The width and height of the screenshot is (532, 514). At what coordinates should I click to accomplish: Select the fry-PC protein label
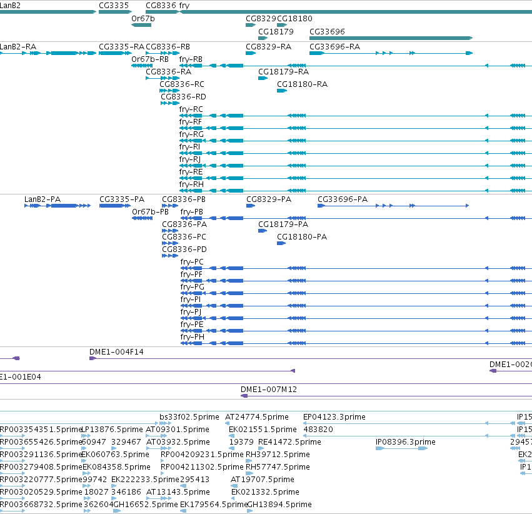pyautogui.click(x=192, y=262)
